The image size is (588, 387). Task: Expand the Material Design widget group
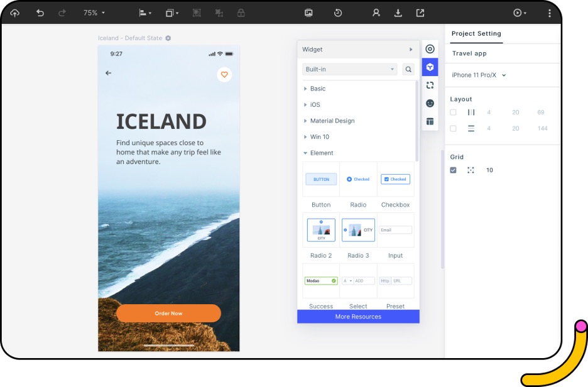(x=332, y=121)
